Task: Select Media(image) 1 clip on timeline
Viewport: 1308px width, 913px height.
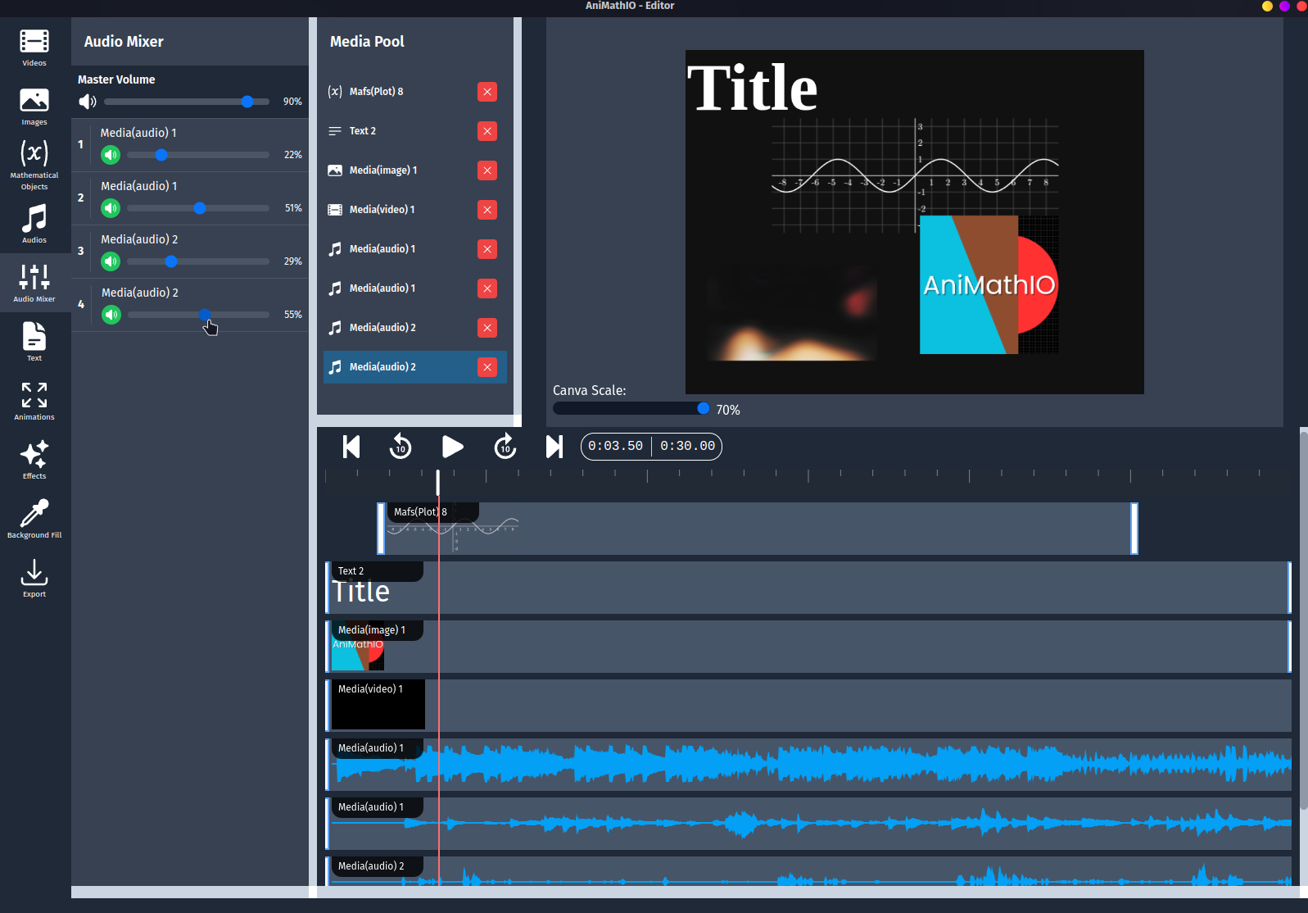Action: [x=808, y=647]
